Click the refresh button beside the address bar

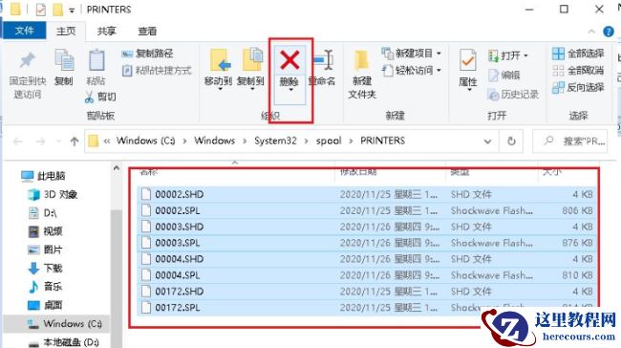[x=511, y=141]
